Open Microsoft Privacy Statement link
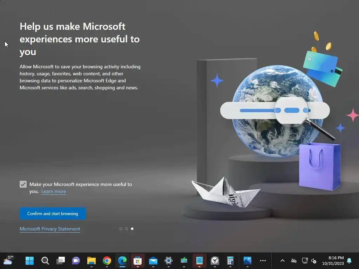This screenshot has width=359, height=269. click(x=50, y=229)
